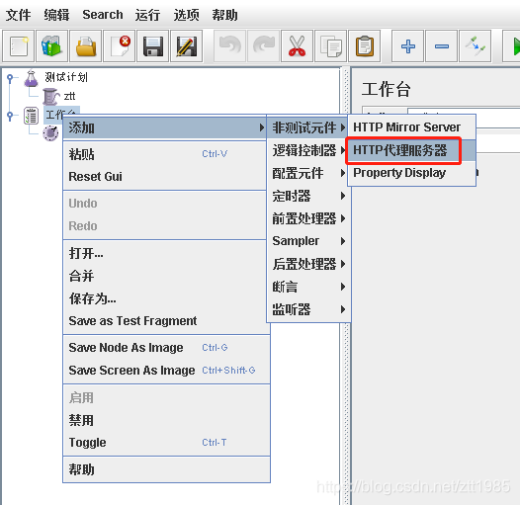Expand the 断言 submenu
520x505 pixels.
(x=307, y=287)
